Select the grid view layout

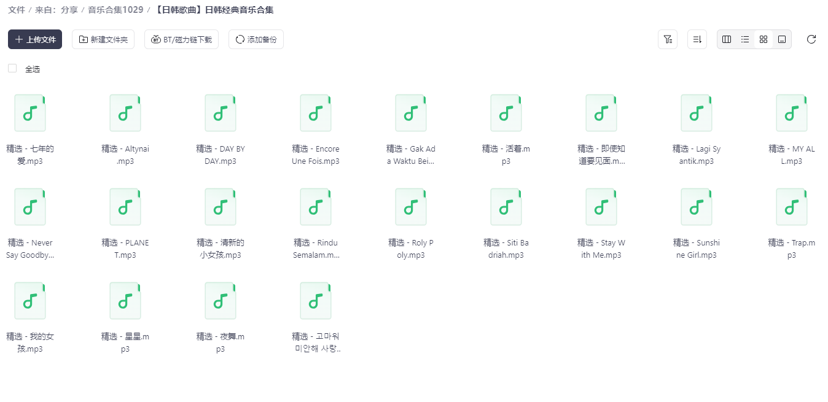coord(764,39)
